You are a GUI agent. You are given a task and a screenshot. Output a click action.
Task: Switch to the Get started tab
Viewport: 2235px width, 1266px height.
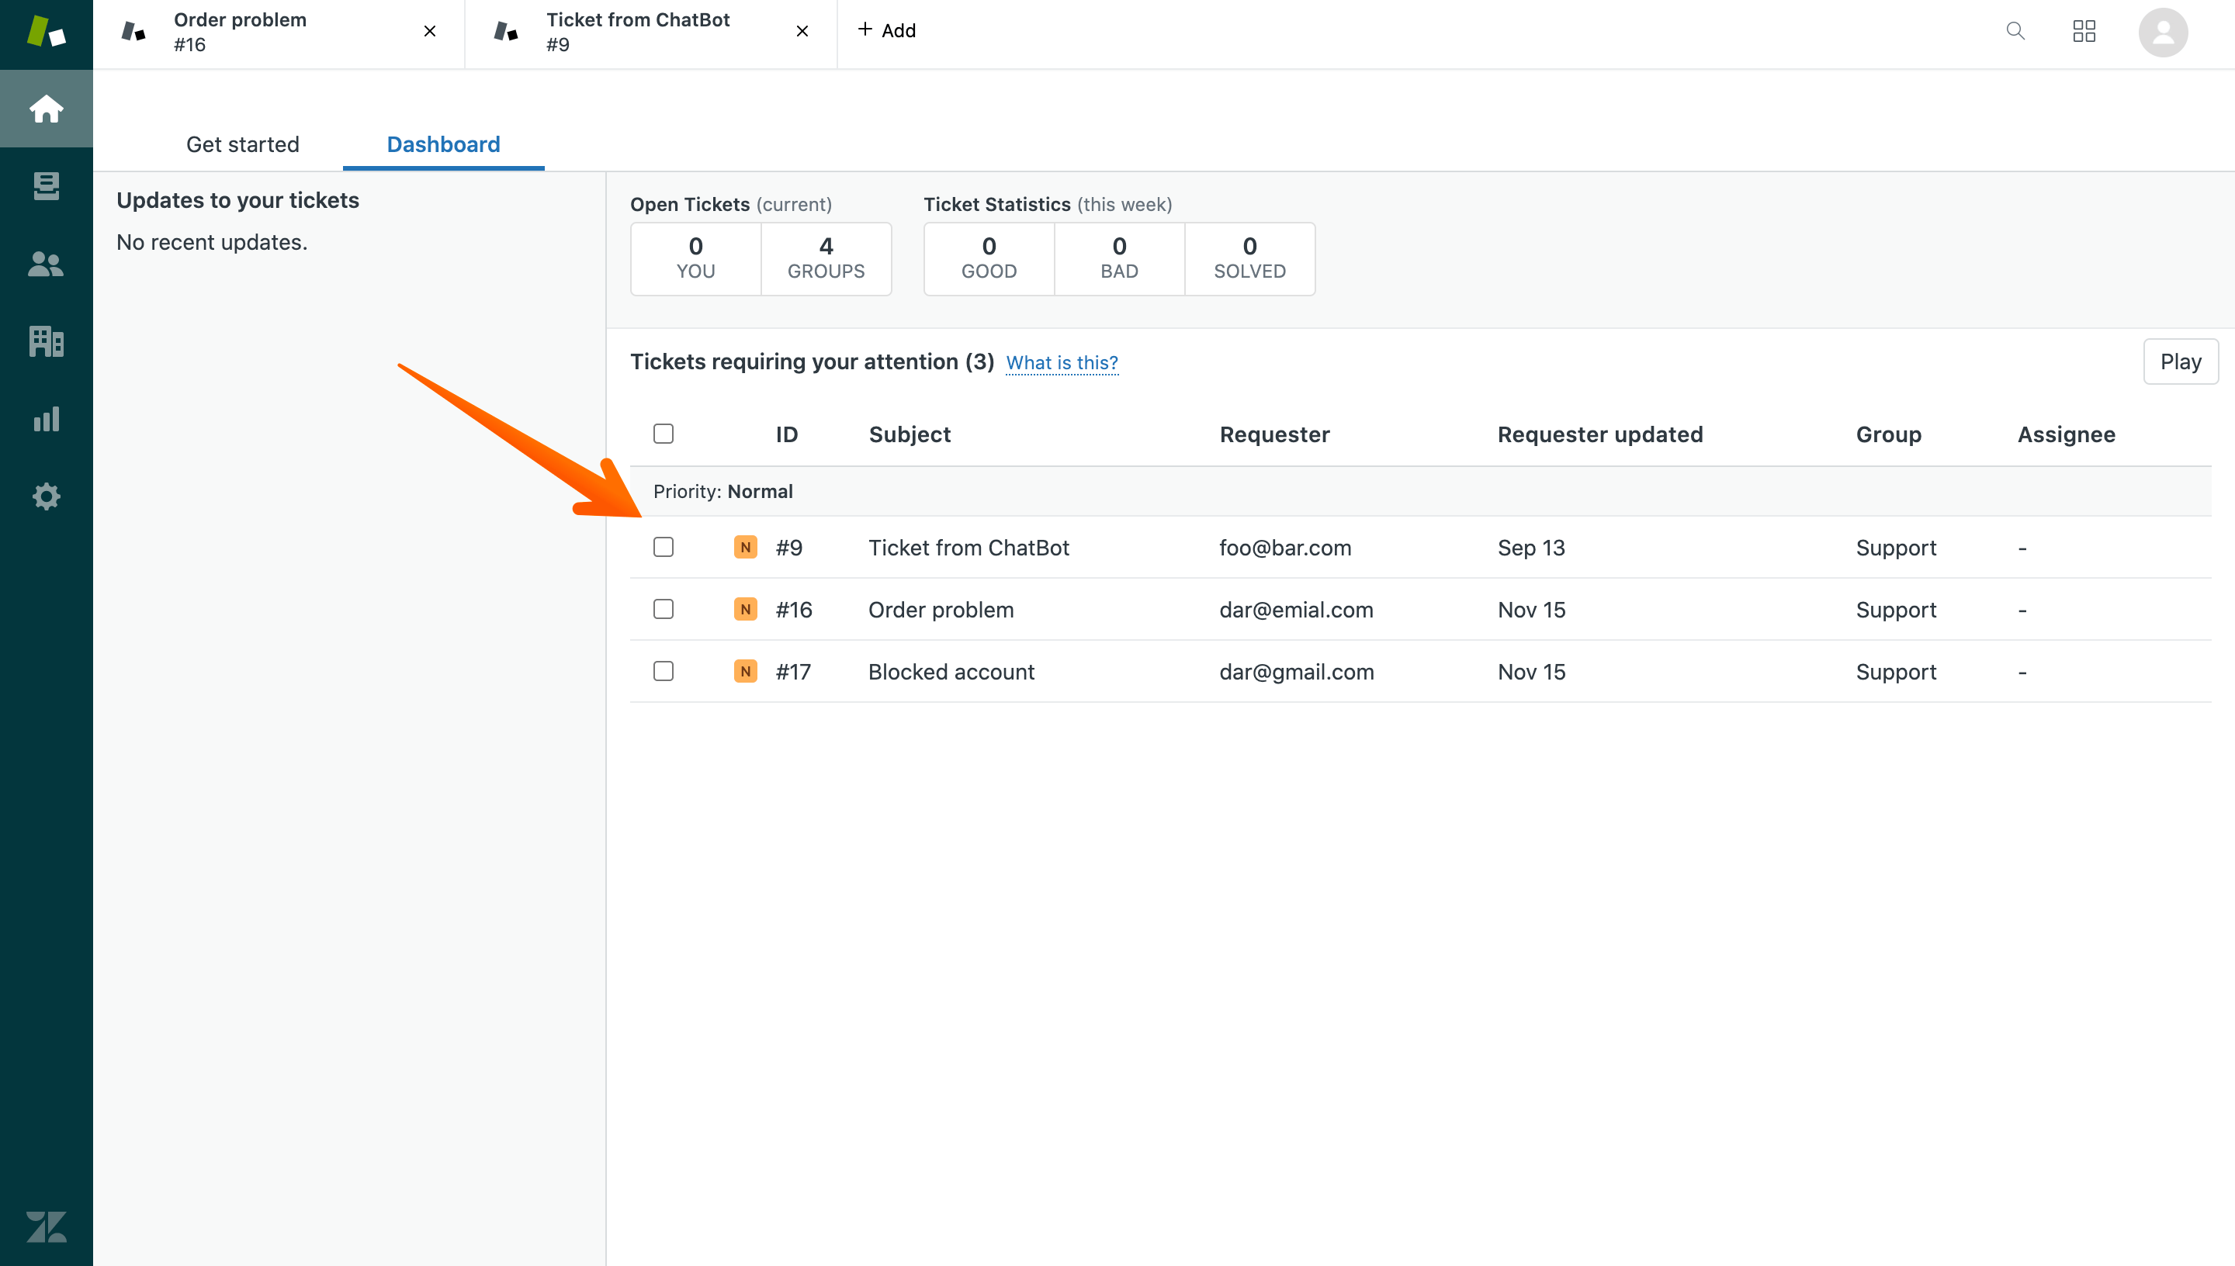pos(243,144)
